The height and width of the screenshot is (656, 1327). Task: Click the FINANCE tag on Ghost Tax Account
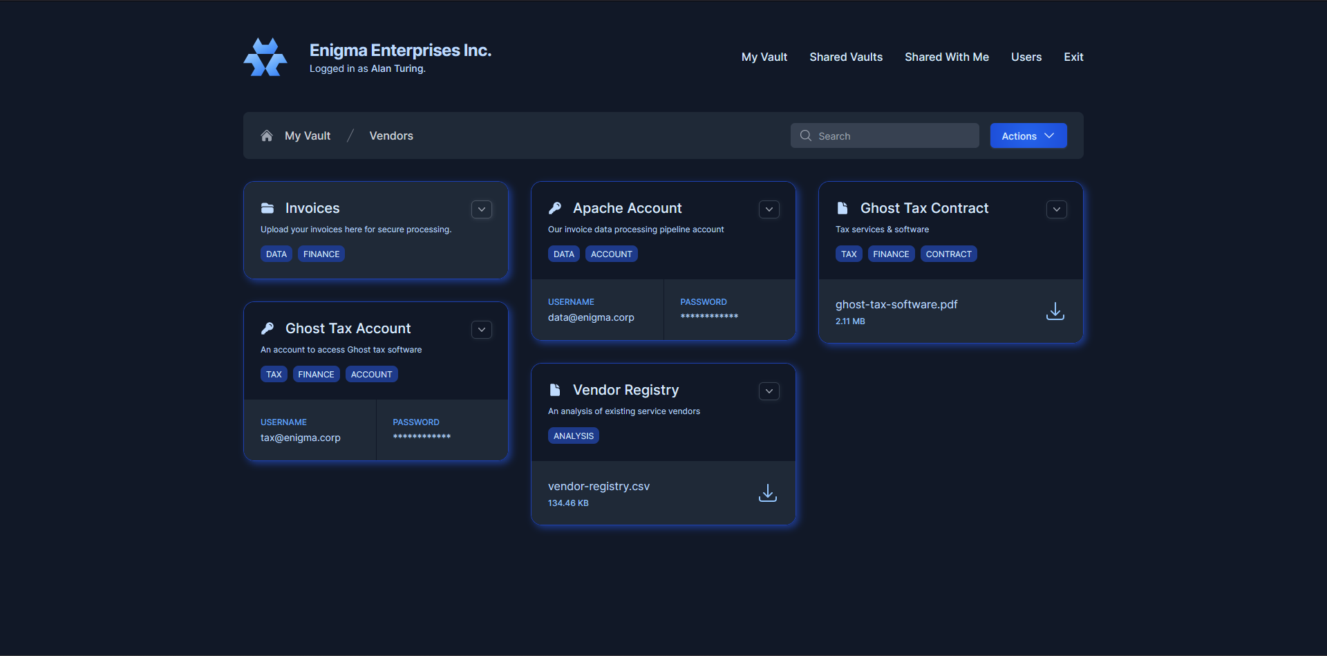click(x=317, y=374)
